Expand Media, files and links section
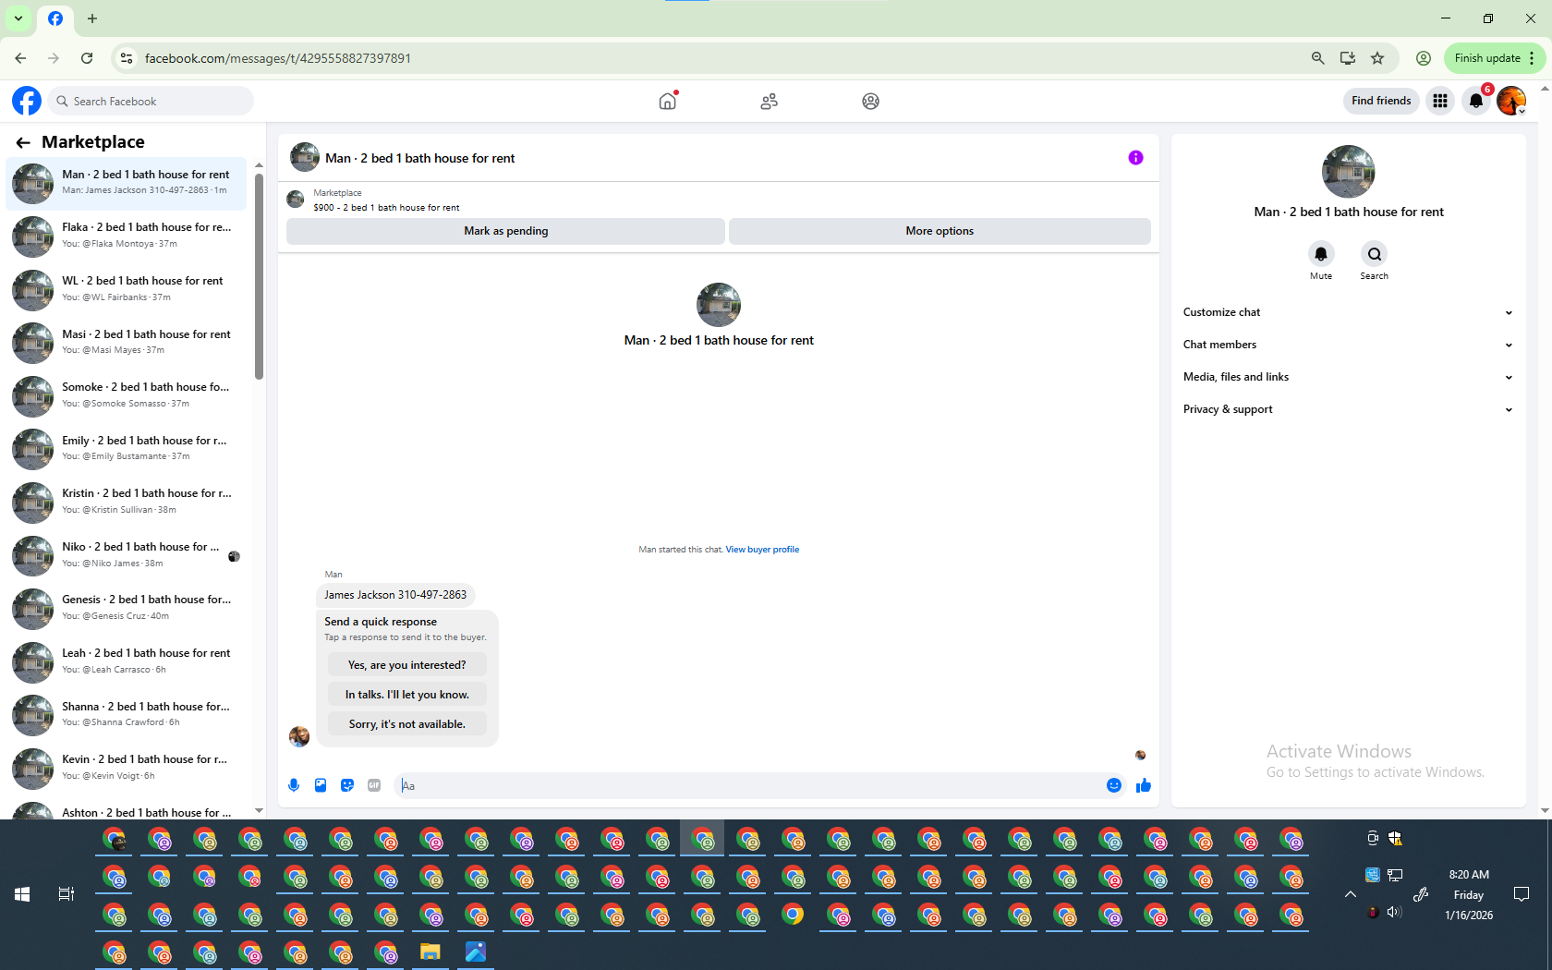Image resolution: width=1552 pixels, height=970 pixels. pyautogui.click(x=1348, y=377)
